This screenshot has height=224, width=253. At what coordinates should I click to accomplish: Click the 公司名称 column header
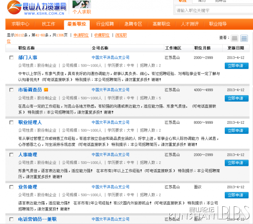point(100,48)
